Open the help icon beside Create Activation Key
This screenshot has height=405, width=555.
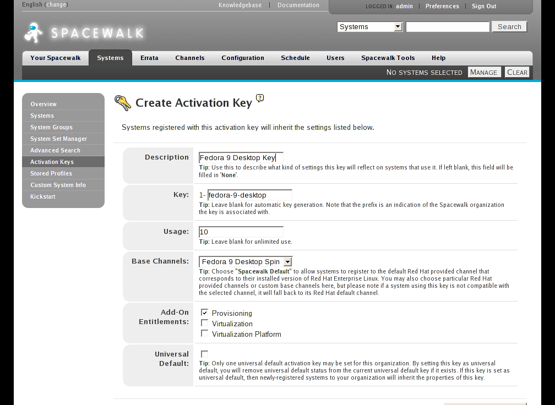(260, 98)
